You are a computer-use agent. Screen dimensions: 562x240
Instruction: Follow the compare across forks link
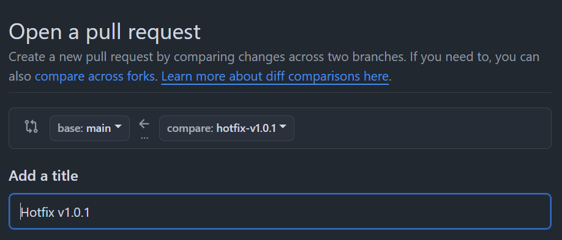[x=95, y=76]
